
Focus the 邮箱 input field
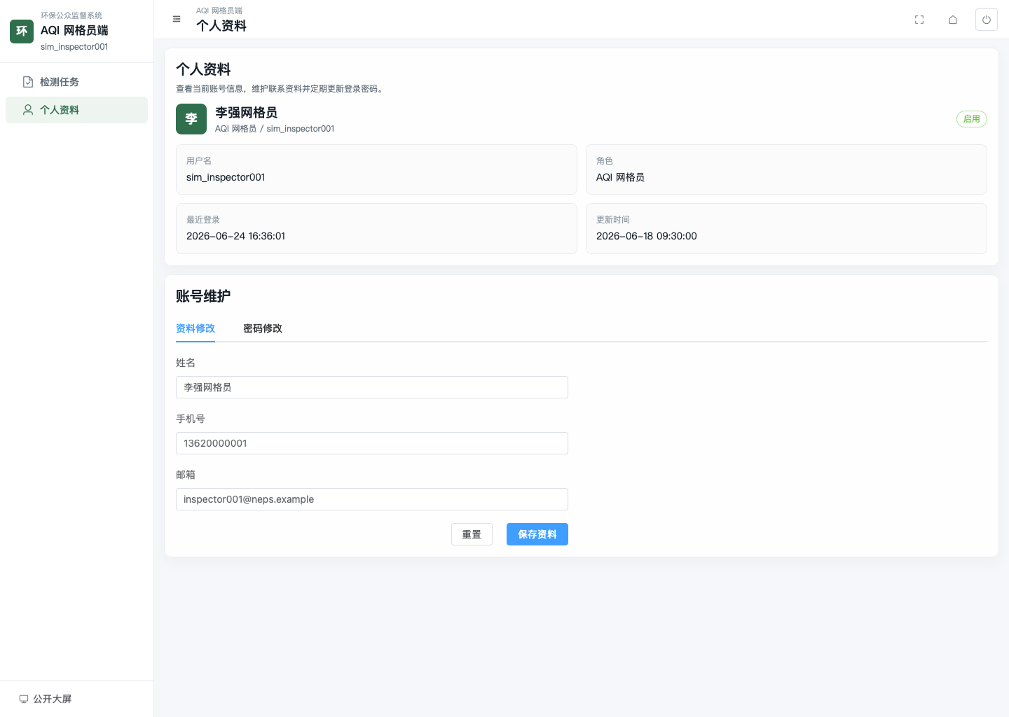372,499
